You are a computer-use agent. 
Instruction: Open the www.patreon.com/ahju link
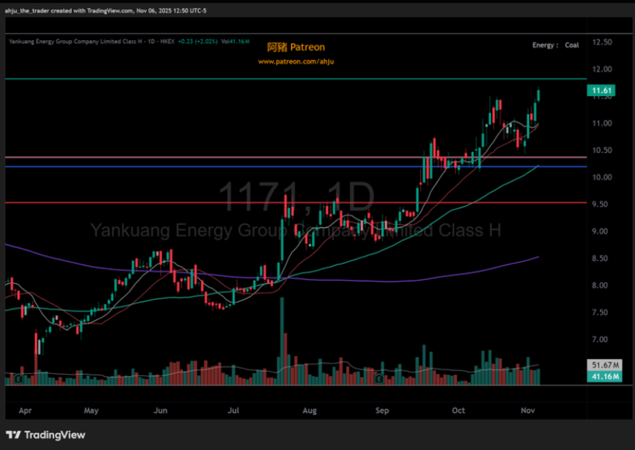[296, 62]
